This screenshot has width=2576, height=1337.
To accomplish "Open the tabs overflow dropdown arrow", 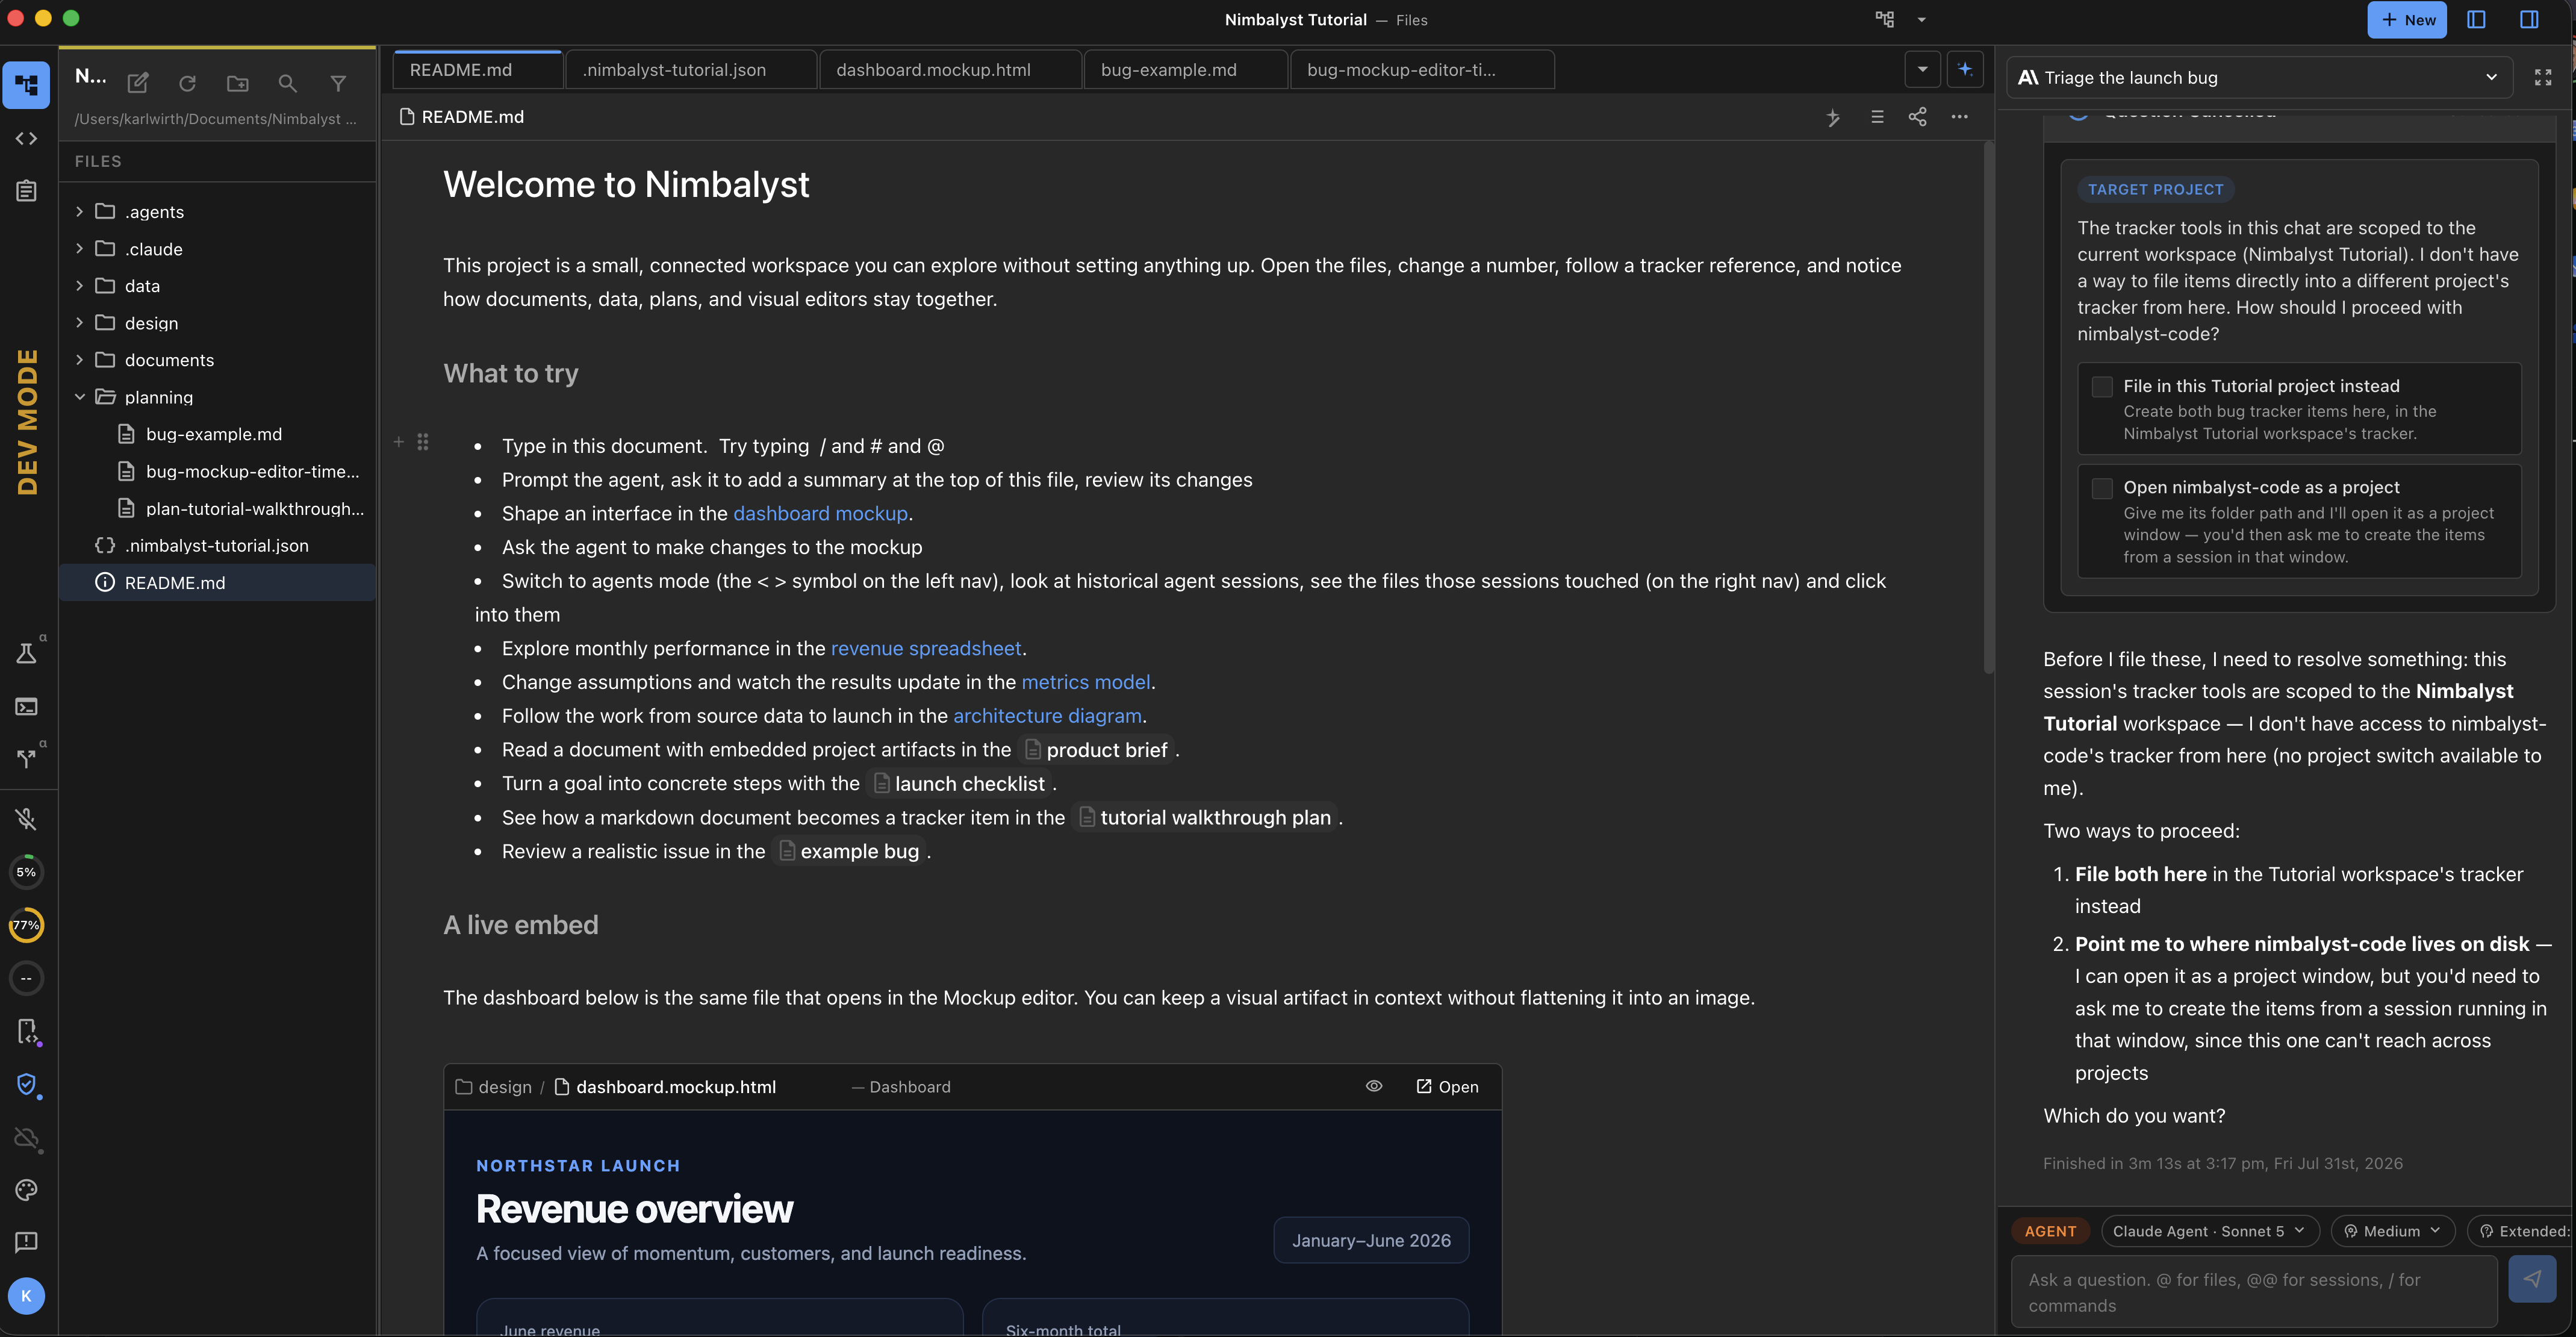I will point(1922,69).
